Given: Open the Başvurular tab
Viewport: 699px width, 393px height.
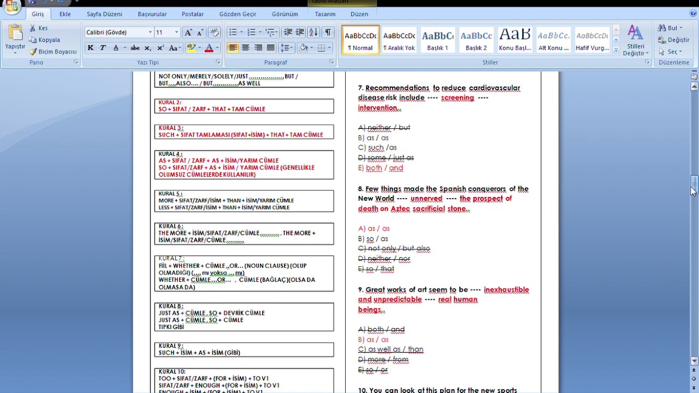Looking at the screenshot, I should click(152, 14).
